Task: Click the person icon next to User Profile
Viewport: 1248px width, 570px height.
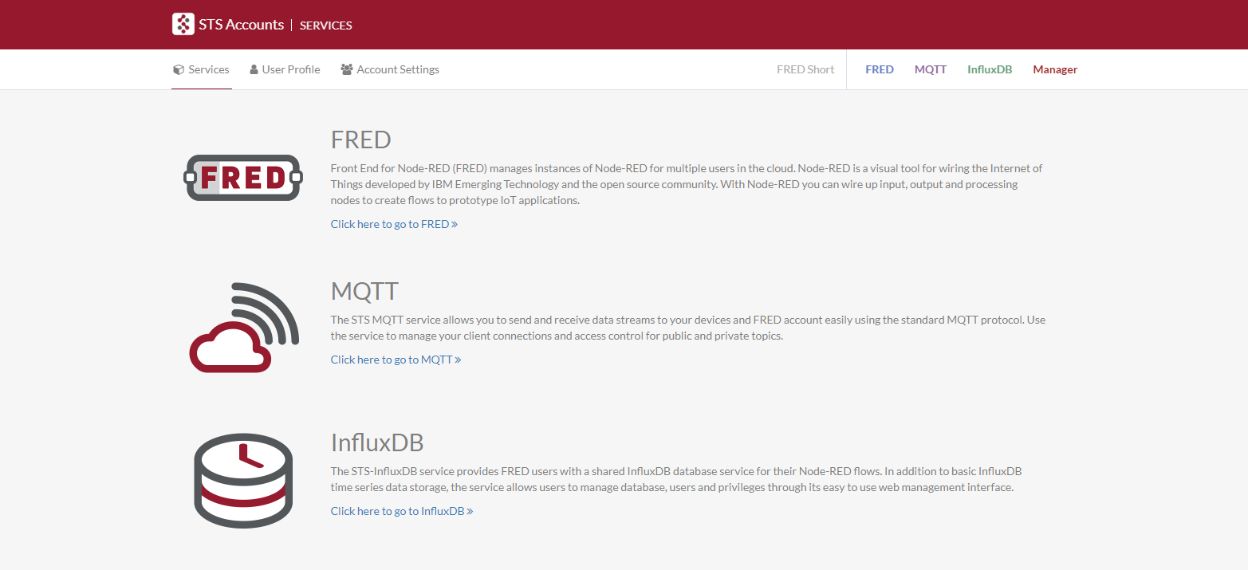Action: 253,69
